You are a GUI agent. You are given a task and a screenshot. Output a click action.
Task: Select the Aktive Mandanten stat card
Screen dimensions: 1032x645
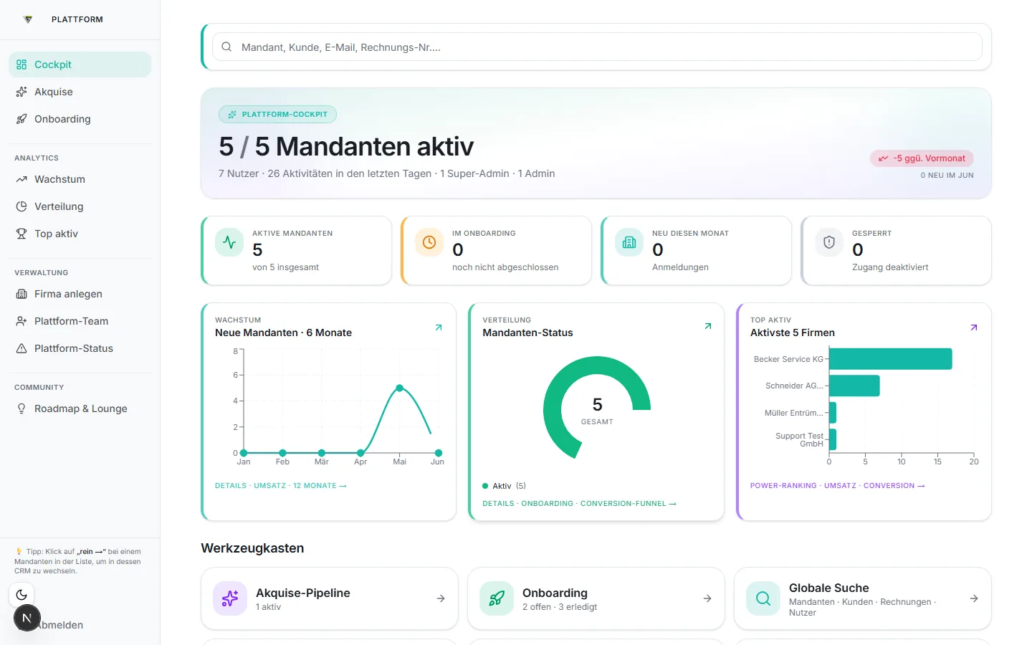[297, 251]
